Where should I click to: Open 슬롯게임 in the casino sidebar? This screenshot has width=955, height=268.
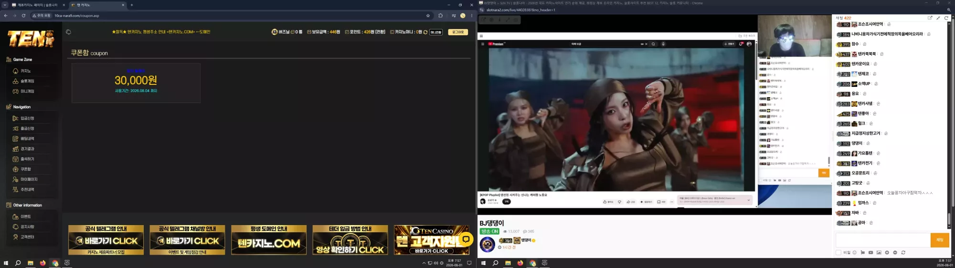[x=27, y=81]
